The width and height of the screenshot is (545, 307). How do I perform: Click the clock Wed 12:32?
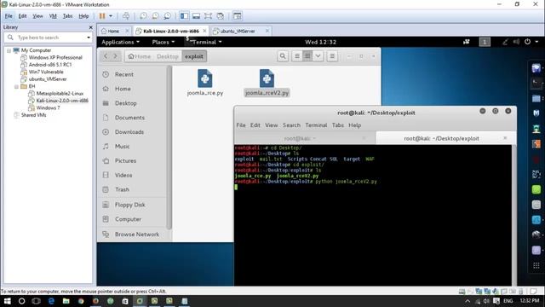point(320,42)
